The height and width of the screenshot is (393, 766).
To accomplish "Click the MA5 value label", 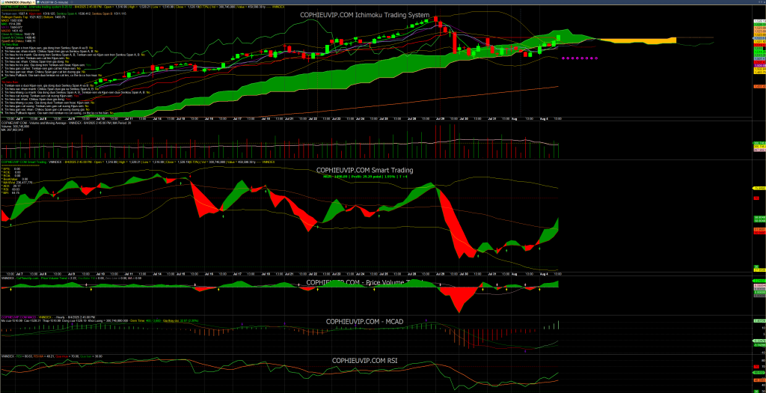I will 11,24.
